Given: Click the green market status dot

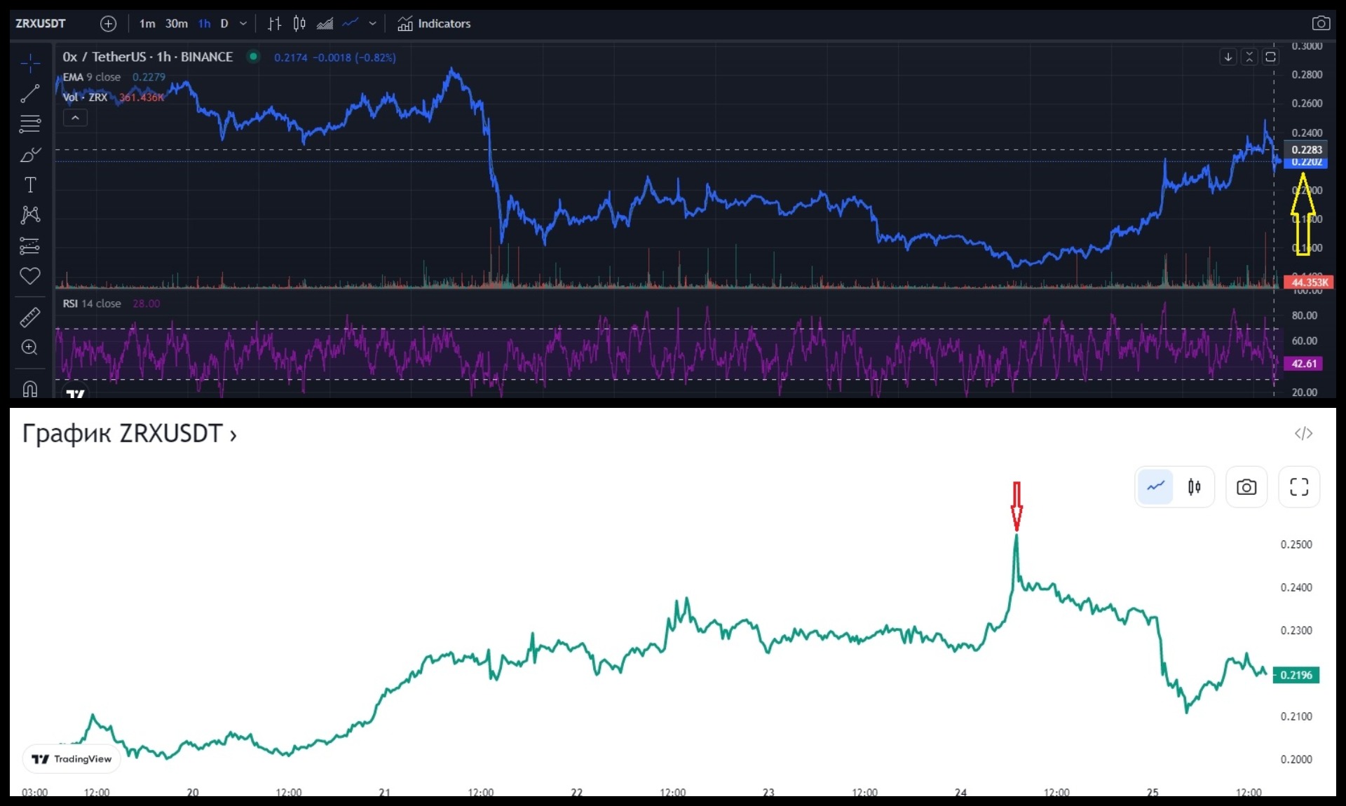Looking at the screenshot, I should tap(253, 57).
